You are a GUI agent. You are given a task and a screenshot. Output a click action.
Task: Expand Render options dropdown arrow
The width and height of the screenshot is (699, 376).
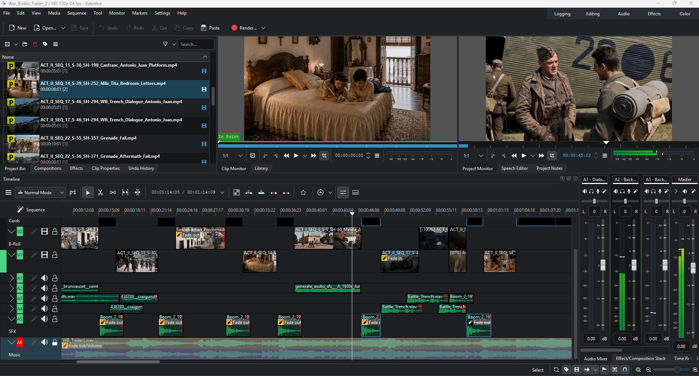264,28
